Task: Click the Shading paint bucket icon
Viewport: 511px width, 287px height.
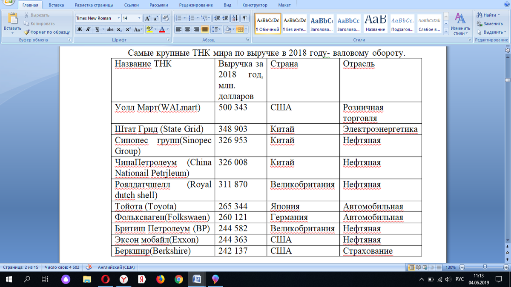Action: 227,29
